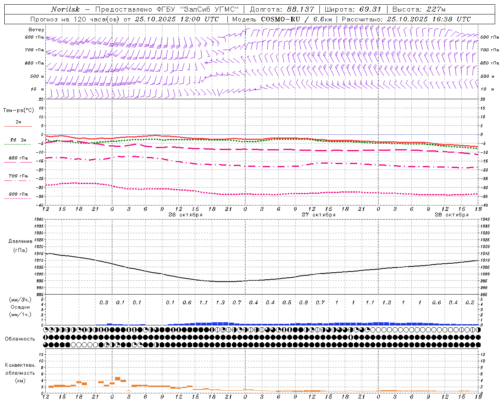Click the (км) convective cloud unit label
This screenshot has height=400, width=501.
20,380
